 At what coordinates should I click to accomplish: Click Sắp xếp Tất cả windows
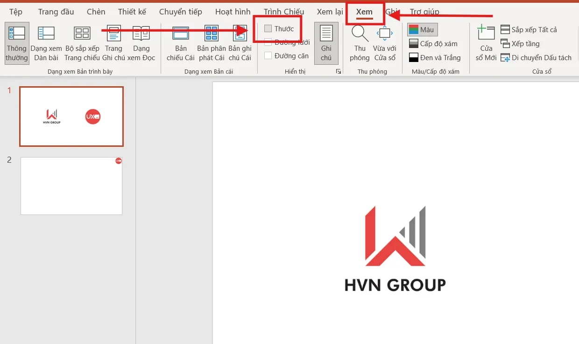tap(529, 30)
